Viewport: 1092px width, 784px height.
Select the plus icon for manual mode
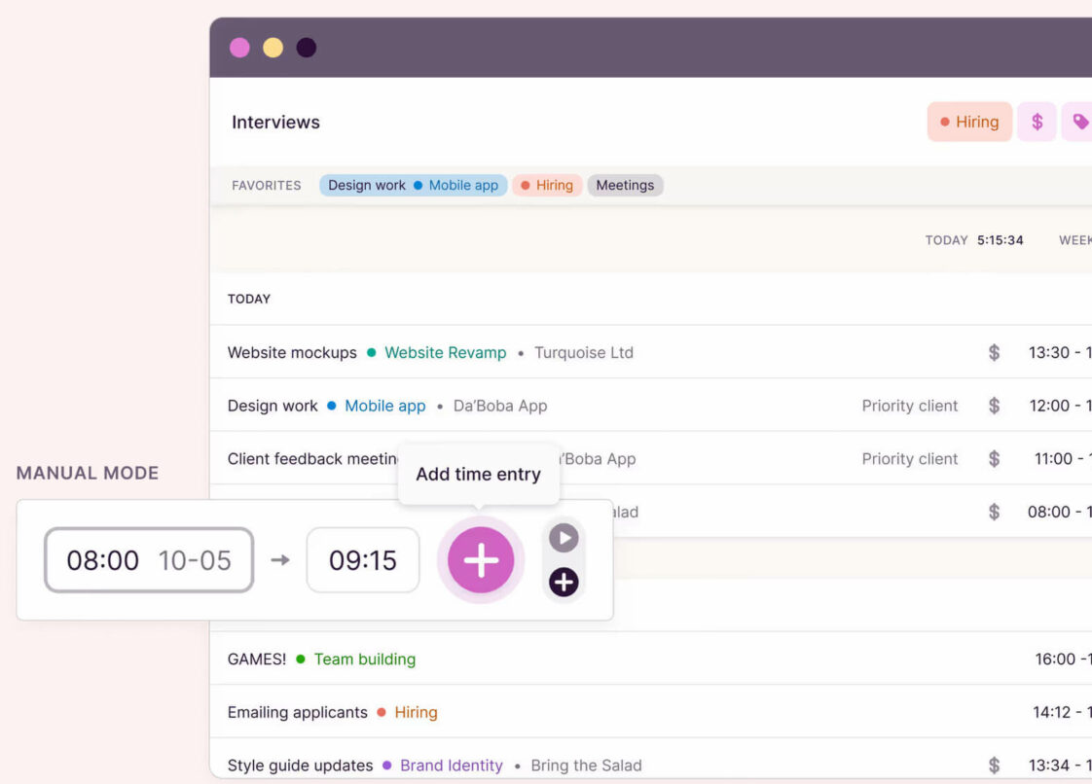tap(563, 583)
